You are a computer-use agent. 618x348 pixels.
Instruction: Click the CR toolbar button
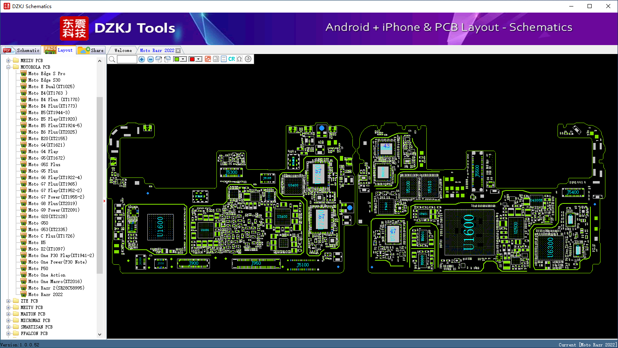[231, 59]
